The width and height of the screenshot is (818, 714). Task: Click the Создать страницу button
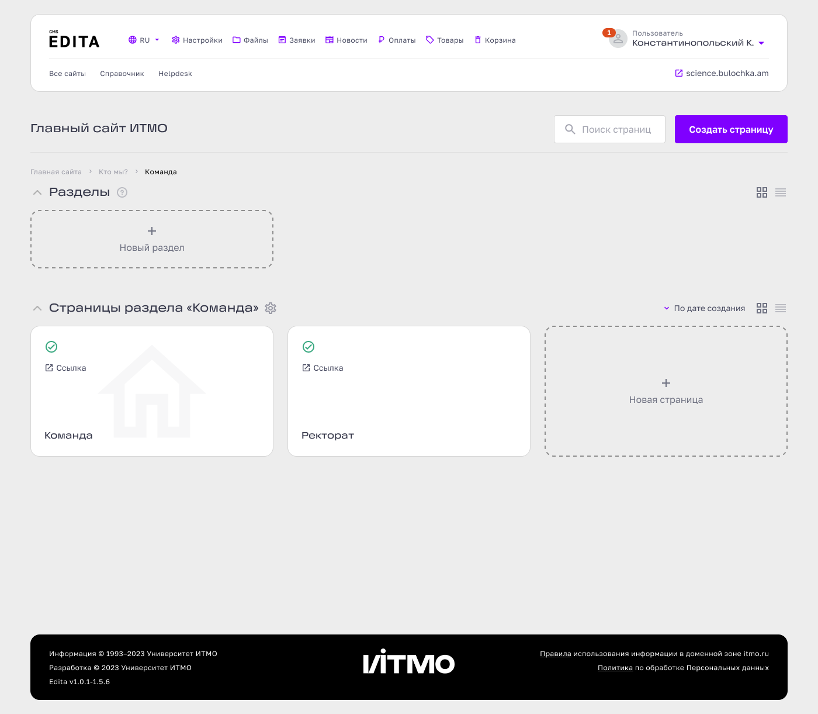pyautogui.click(x=731, y=129)
